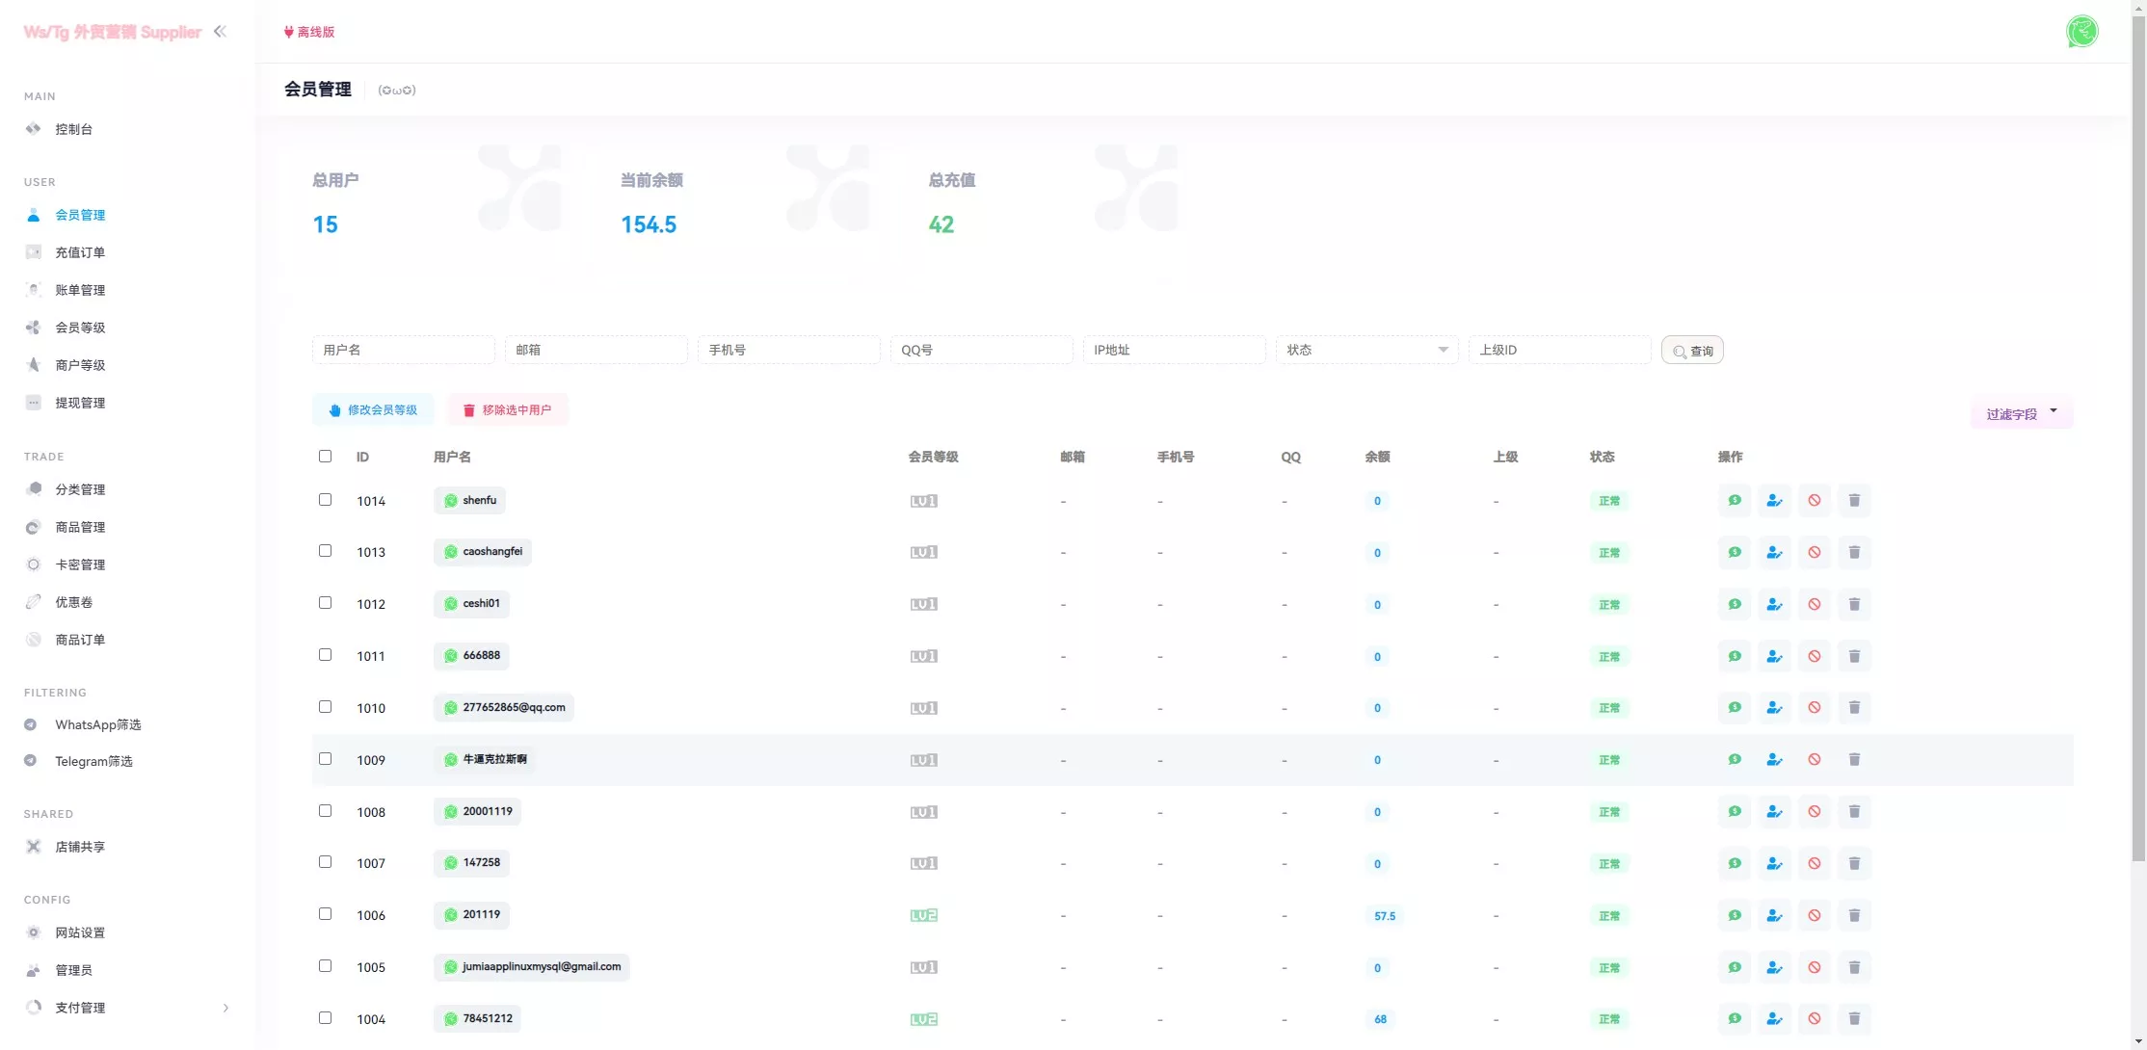Go to WhatsApp筛选 in the sidebar
Viewport: 2147px width, 1050px height.
pyautogui.click(x=97, y=724)
